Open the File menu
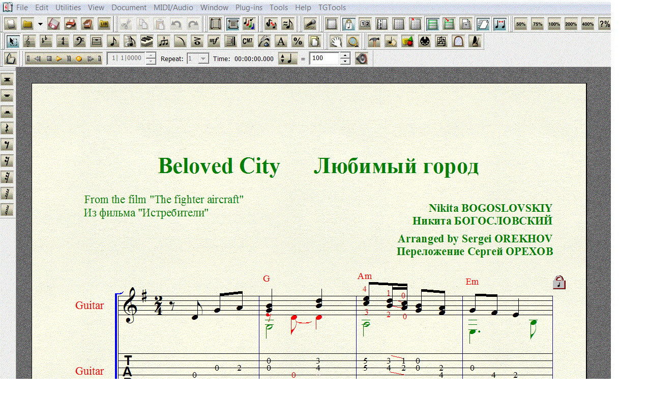 tap(22, 8)
